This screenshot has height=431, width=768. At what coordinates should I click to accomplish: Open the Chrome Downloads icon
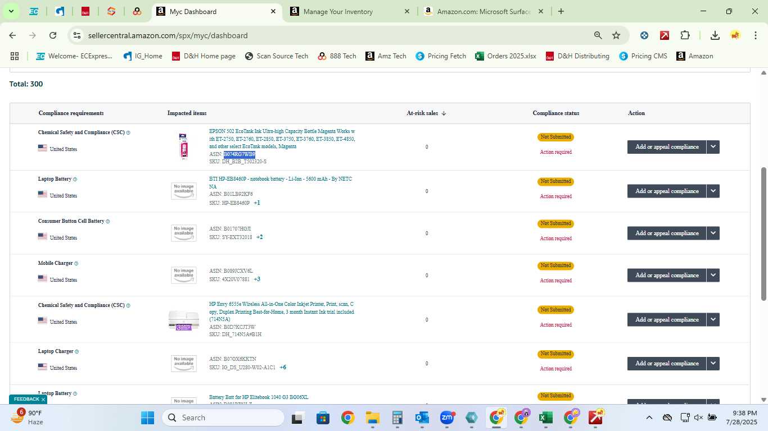point(715,35)
